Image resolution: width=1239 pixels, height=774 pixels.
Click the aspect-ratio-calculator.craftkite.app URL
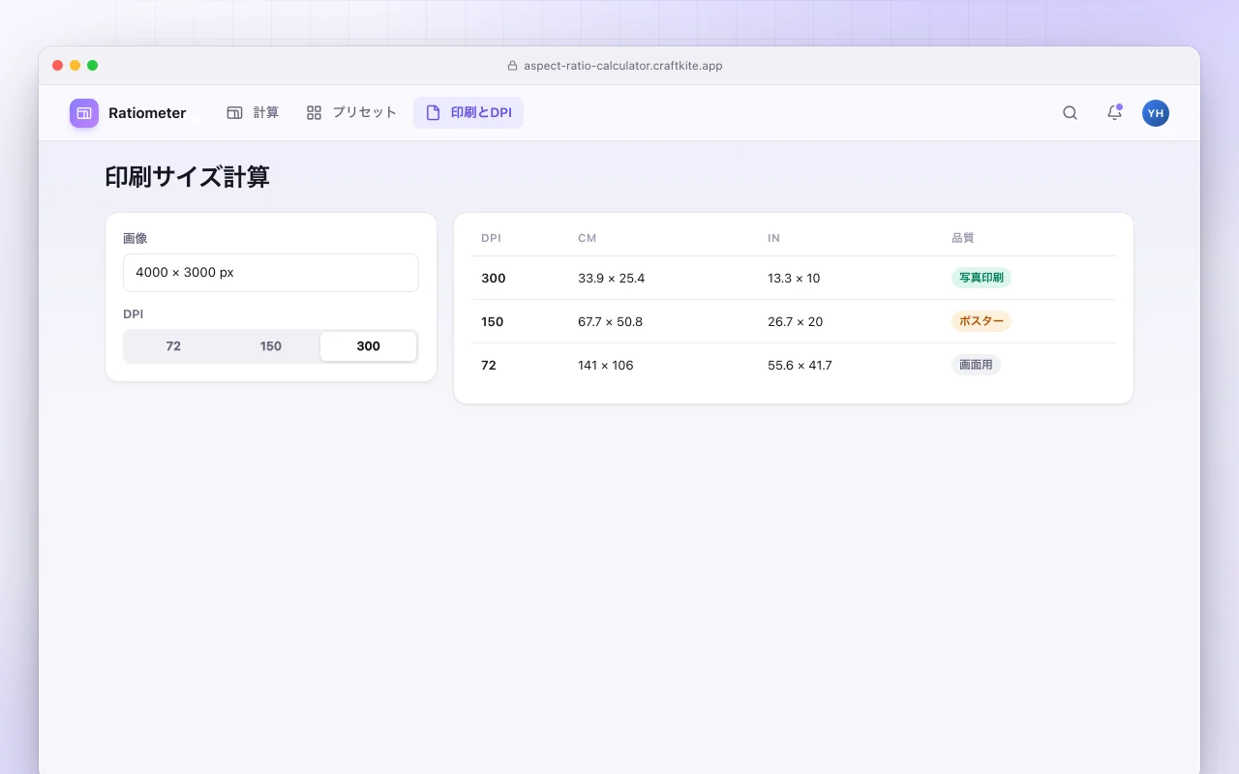pyautogui.click(x=623, y=66)
